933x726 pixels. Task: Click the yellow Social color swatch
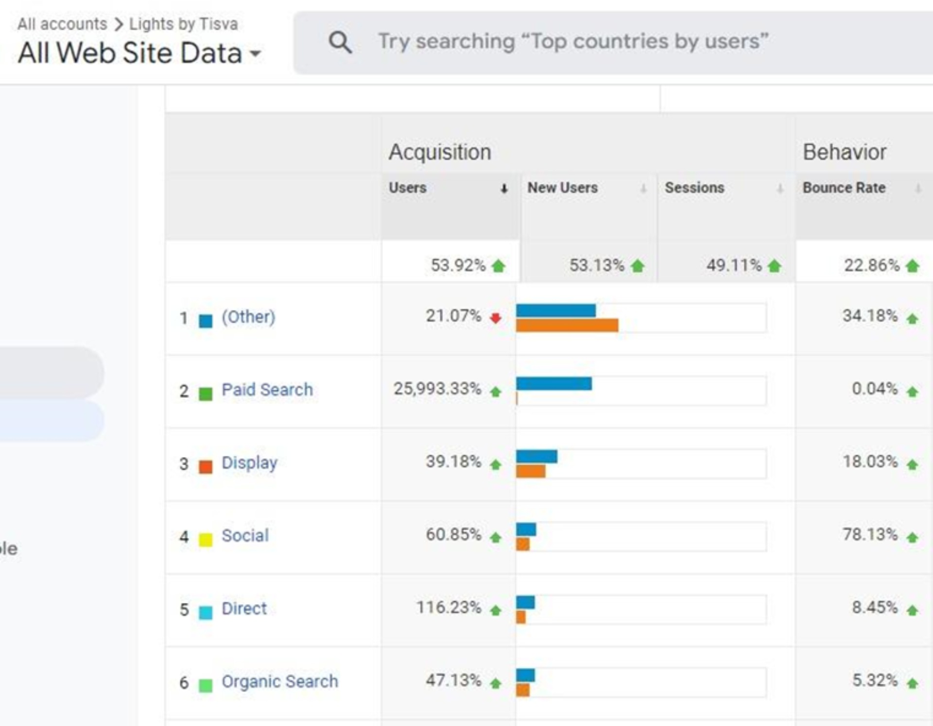206,540
